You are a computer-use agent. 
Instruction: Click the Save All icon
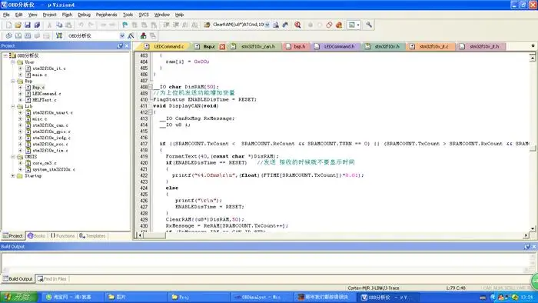(x=37, y=25)
